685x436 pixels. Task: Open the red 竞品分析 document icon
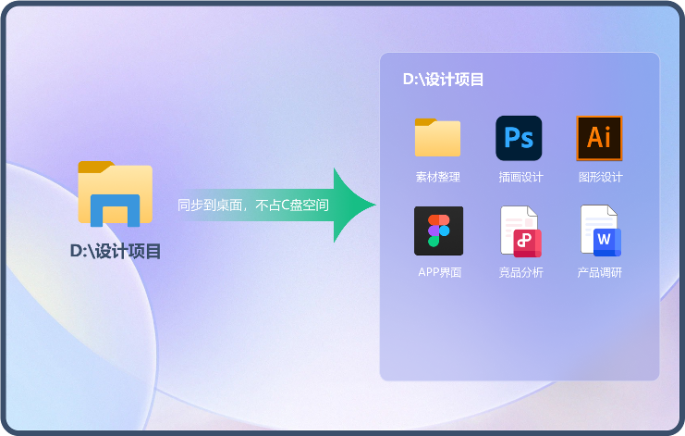[520, 230]
